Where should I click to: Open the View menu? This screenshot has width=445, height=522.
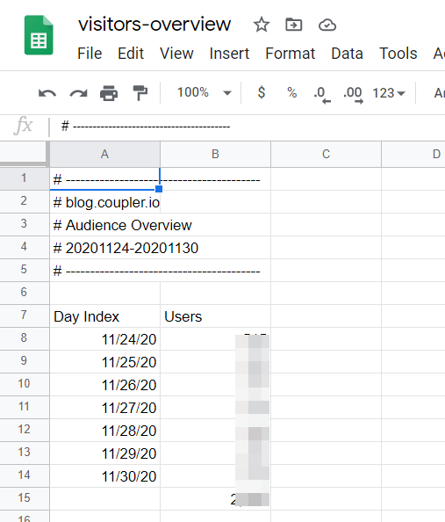176,54
